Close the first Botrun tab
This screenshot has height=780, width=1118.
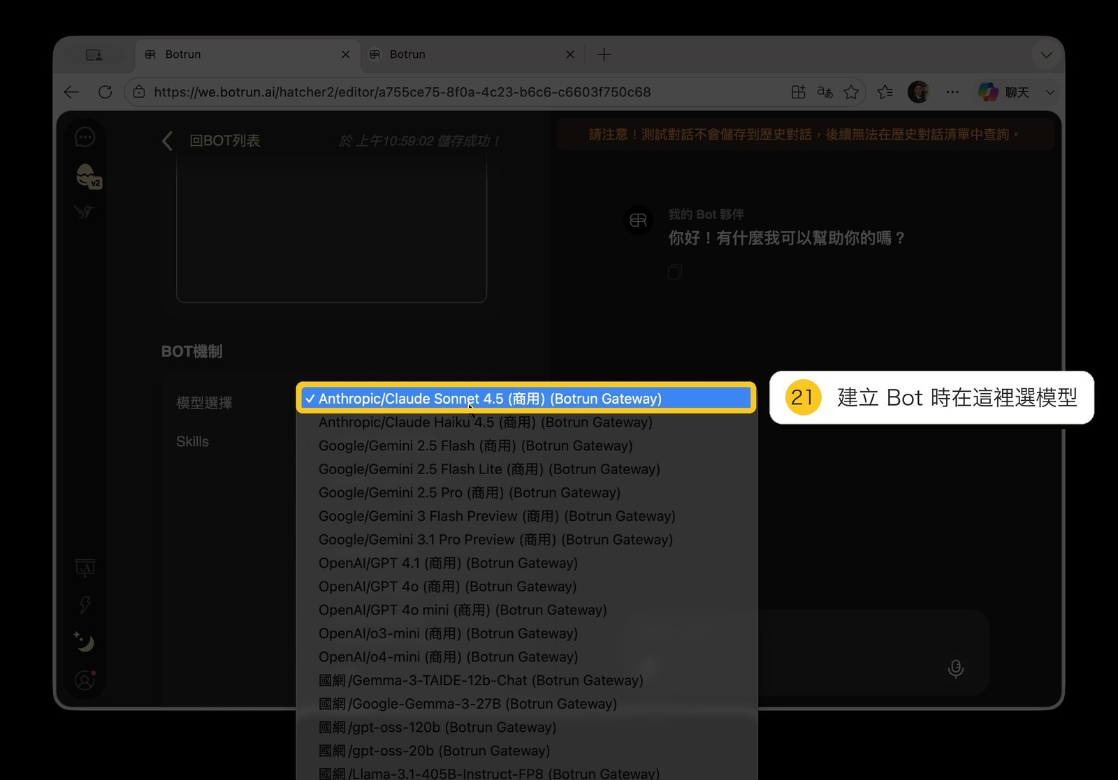pyautogui.click(x=345, y=54)
